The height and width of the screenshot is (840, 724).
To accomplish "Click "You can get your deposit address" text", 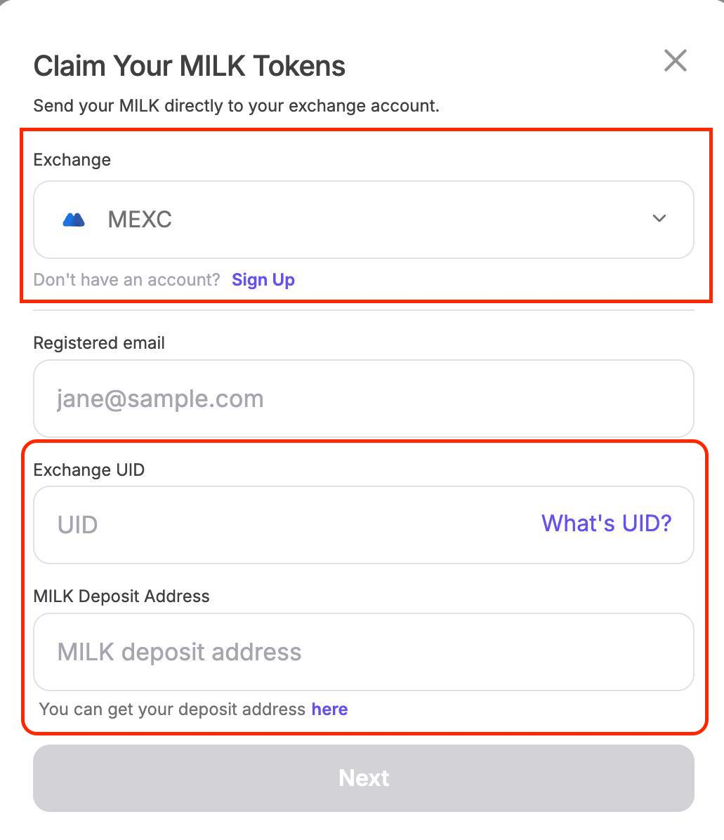I will [172, 709].
